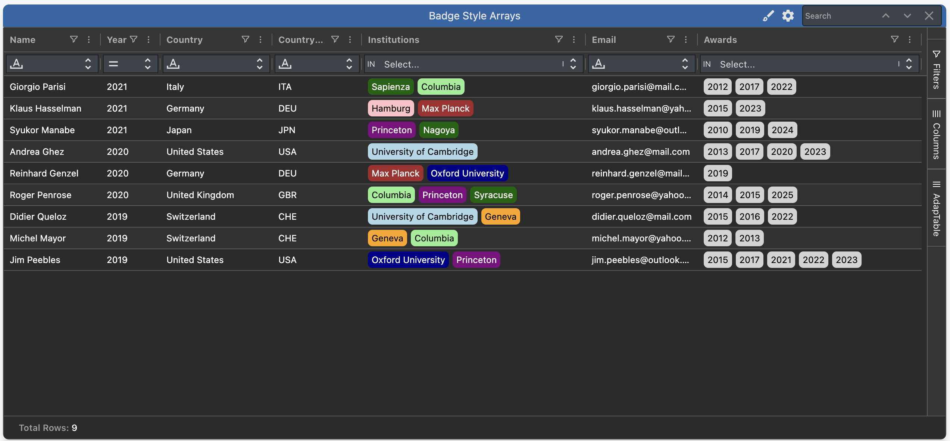Open the Country column three-dot menu

click(260, 40)
